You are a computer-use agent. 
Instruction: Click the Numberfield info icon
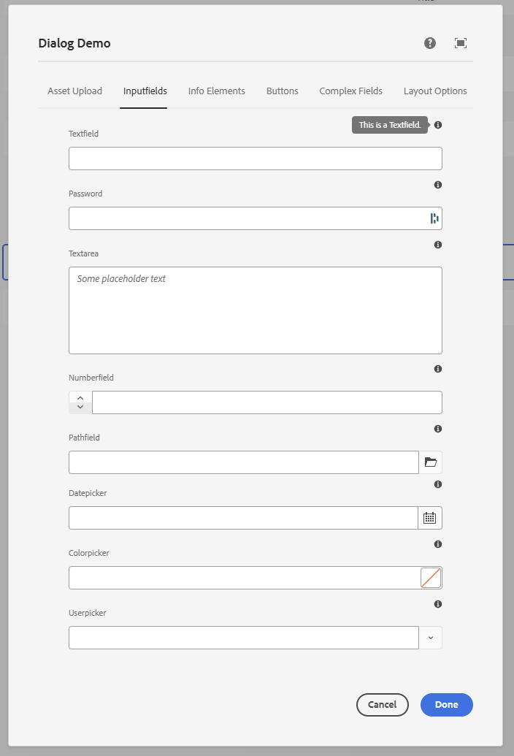[x=437, y=369]
